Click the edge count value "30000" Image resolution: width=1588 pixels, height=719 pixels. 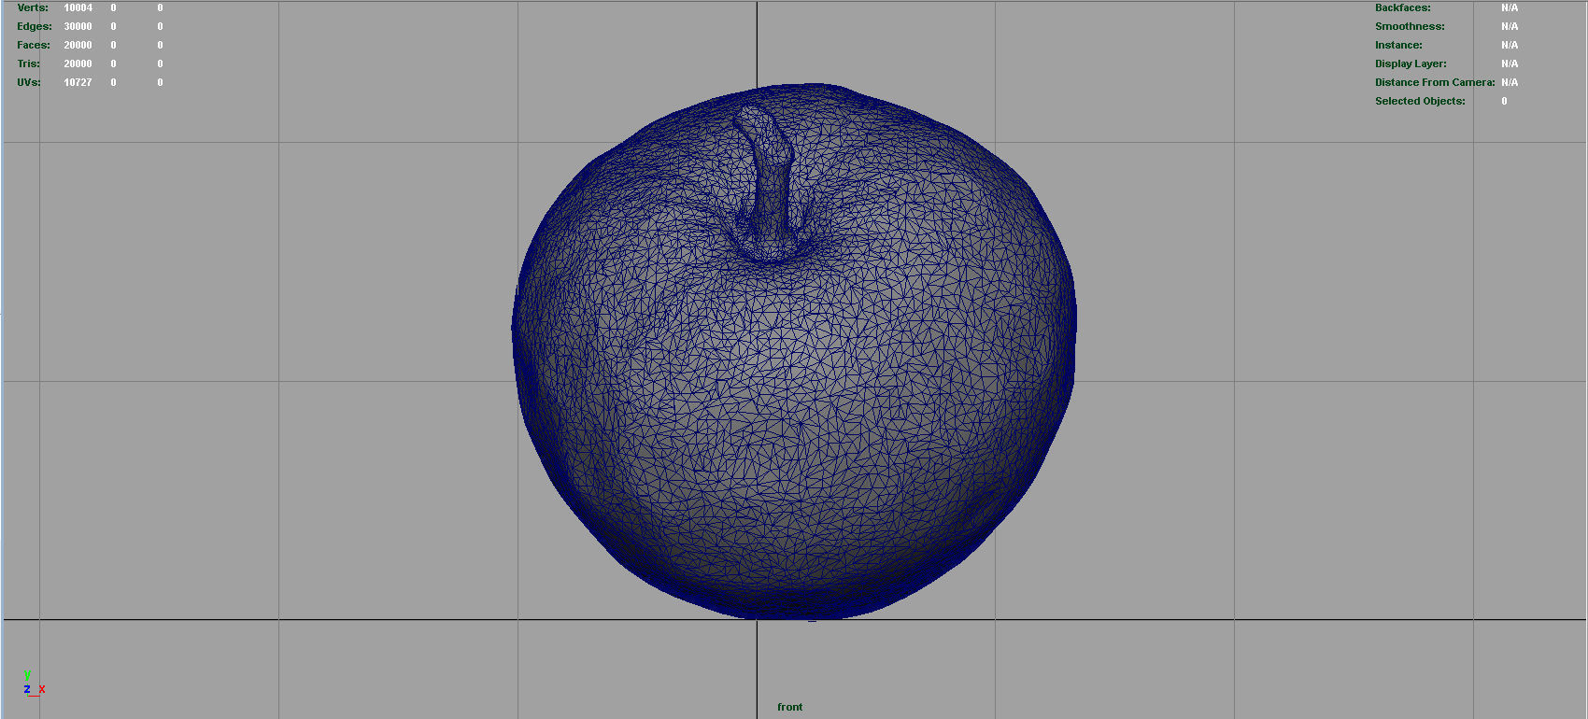78,26
